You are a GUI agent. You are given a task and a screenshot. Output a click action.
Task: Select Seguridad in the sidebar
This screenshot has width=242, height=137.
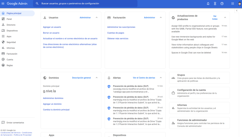click(11, 42)
